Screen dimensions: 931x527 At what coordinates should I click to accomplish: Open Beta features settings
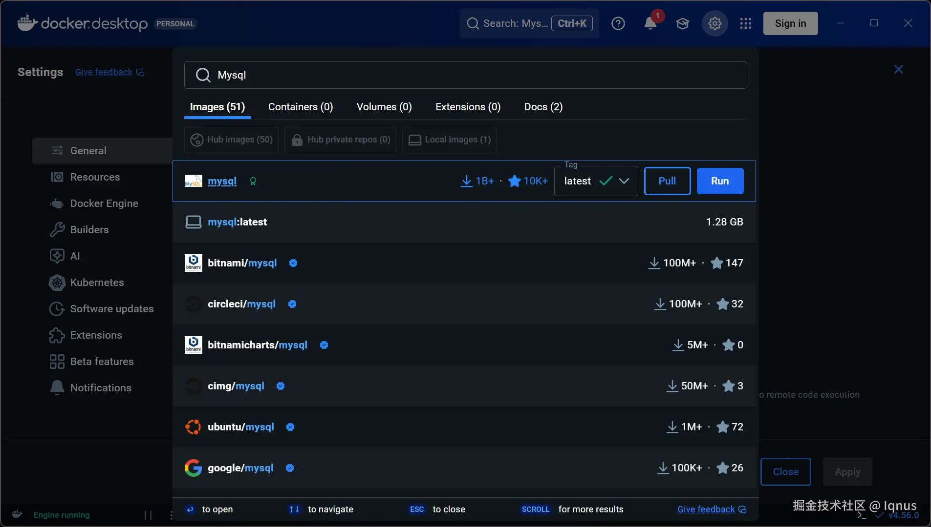coord(103,362)
